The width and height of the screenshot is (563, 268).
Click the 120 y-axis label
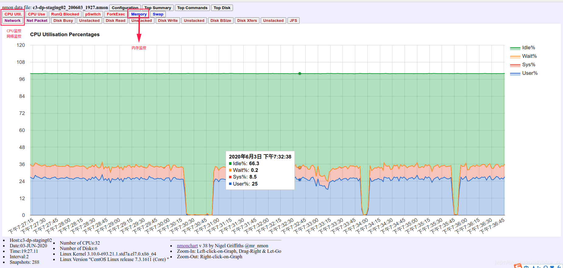click(21, 45)
